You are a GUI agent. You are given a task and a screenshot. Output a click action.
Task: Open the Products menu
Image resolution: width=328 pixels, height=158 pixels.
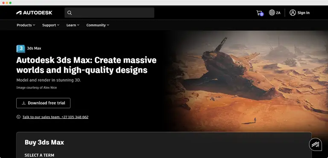[x=26, y=25]
